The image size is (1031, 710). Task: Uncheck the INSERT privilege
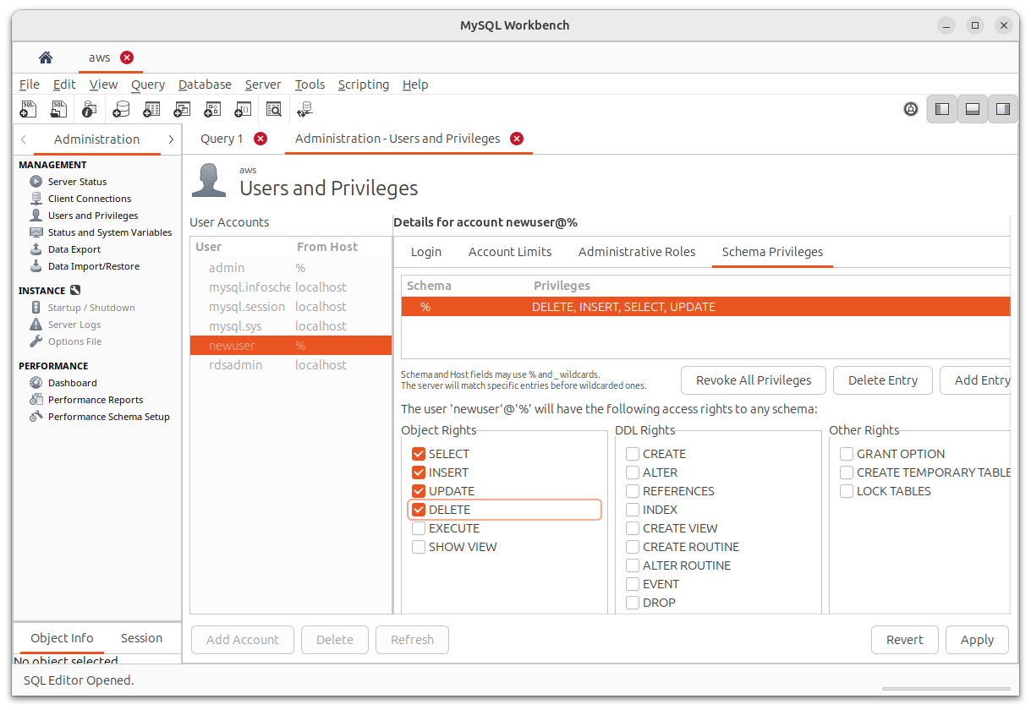(419, 472)
